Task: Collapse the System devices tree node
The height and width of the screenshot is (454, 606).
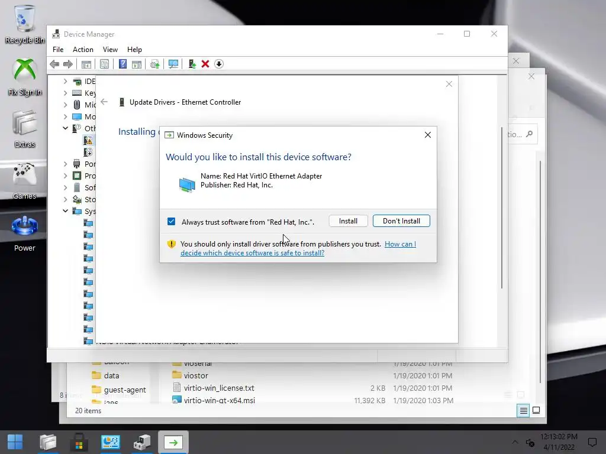Action: point(65,211)
